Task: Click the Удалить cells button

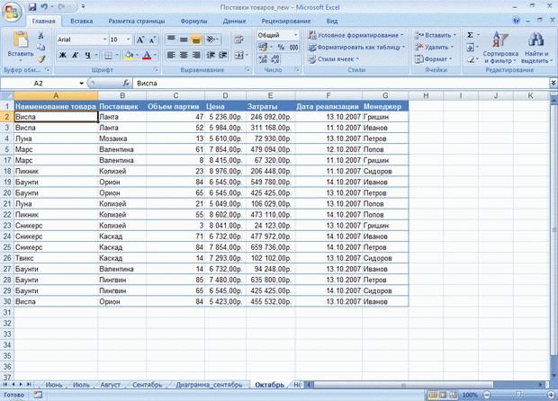Action: click(434, 47)
